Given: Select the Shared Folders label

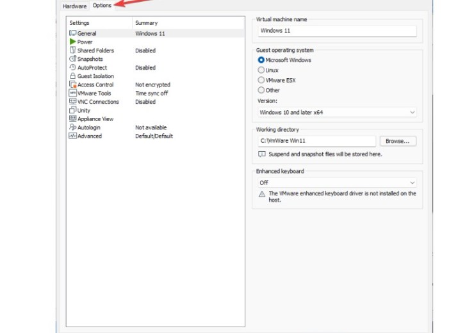Looking at the screenshot, I should (95, 51).
